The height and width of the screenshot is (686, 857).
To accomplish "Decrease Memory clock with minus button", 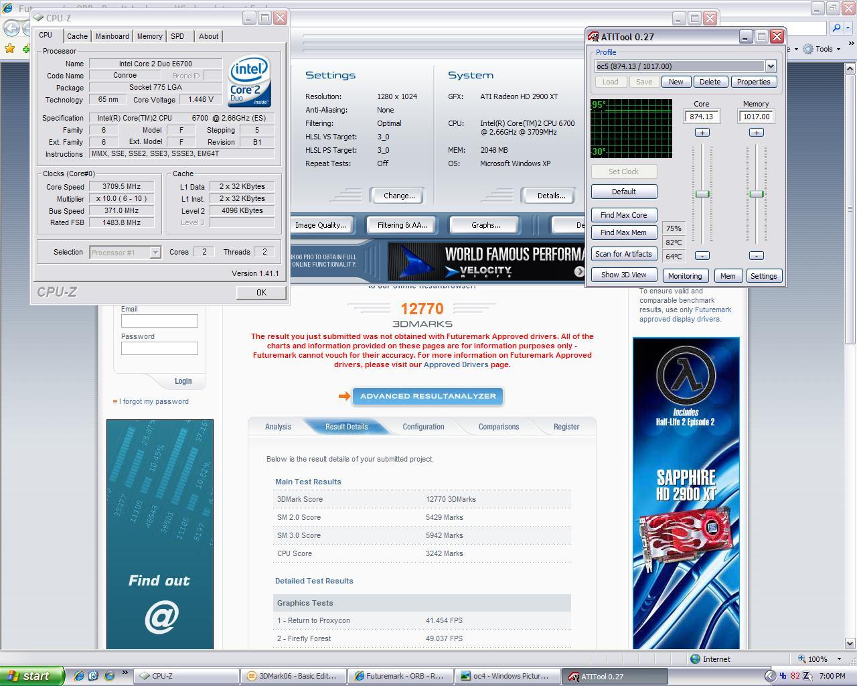I will pyautogui.click(x=757, y=255).
